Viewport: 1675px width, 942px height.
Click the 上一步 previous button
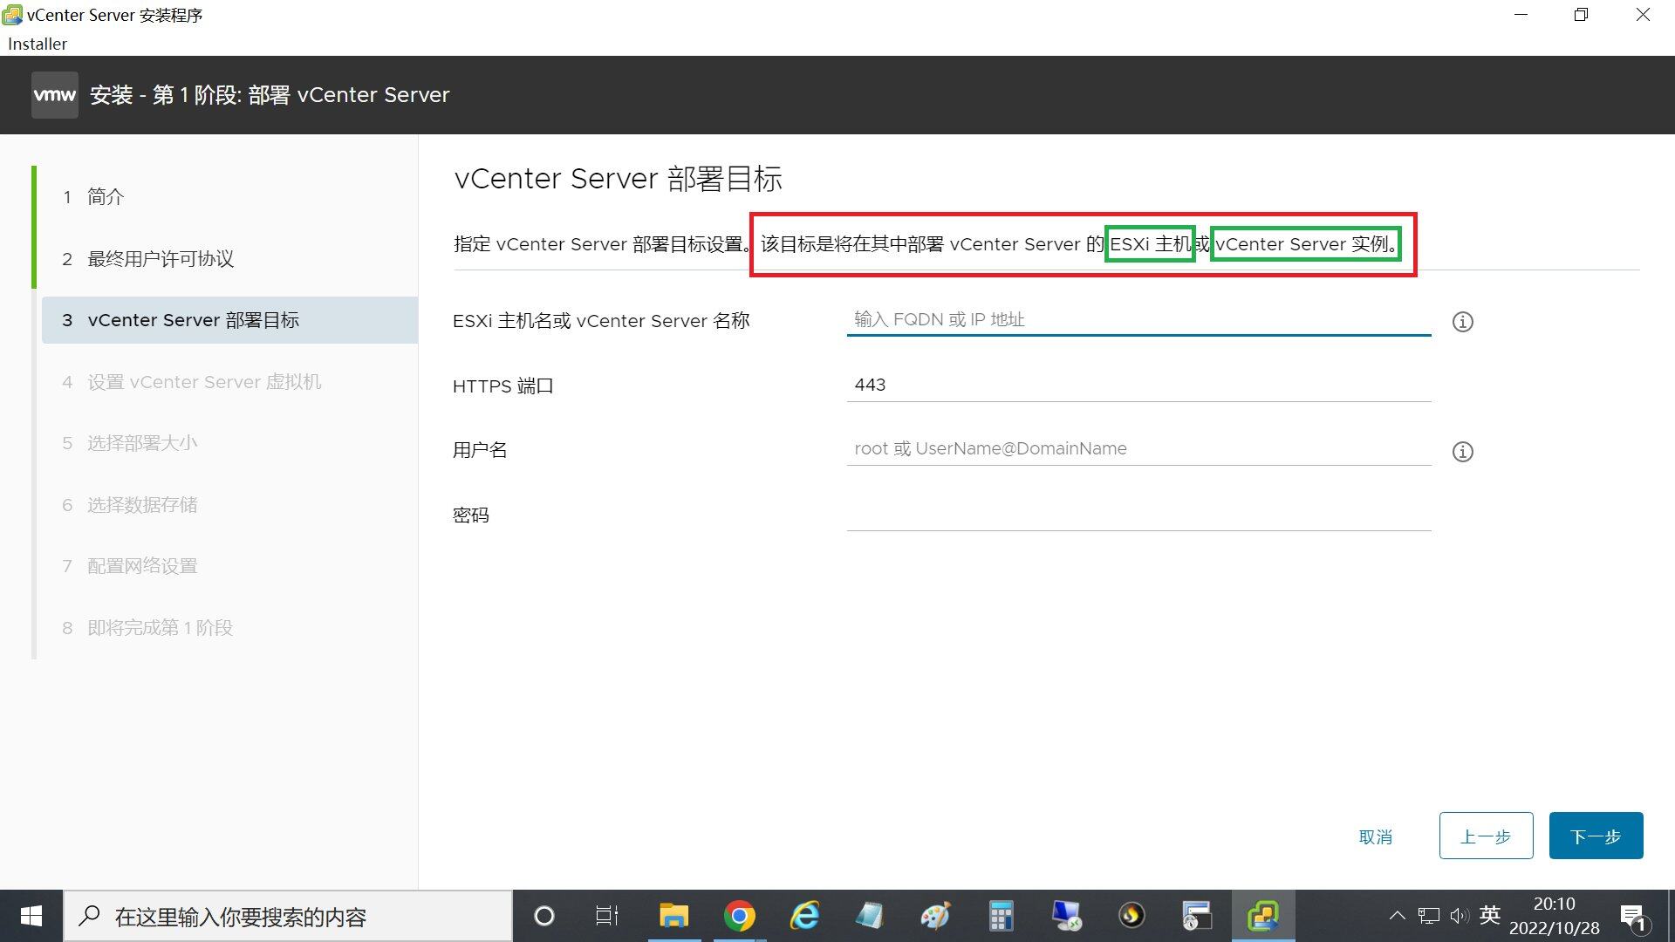tap(1485, 836)
